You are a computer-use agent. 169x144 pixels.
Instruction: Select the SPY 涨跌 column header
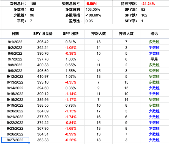coord(70,34)
